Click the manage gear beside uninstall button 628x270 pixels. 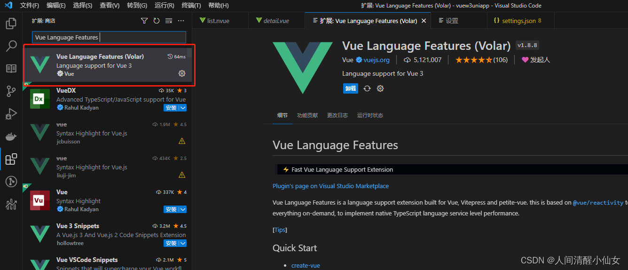coord(380,88)
